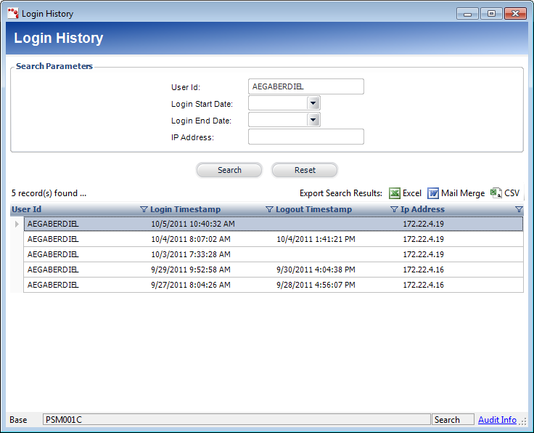534x433 pixels.
Task: Click logout timestamp 9/28/2011 4:56:07 PM
Action: pos(316,285)
